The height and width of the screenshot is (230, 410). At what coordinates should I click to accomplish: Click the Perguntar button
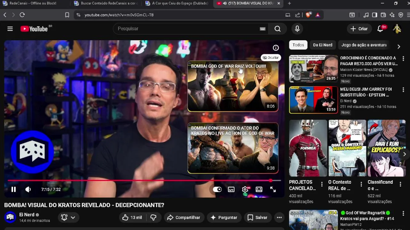pos(224,218)
